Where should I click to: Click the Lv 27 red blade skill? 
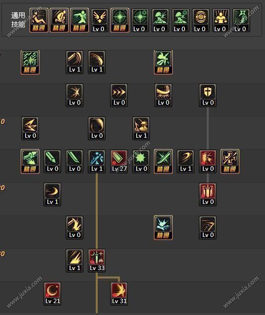(119, 161)
